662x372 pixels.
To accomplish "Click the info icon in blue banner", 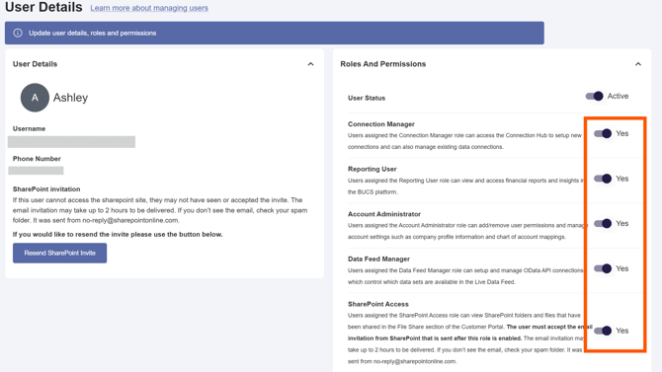I will (x=18, y=33).
